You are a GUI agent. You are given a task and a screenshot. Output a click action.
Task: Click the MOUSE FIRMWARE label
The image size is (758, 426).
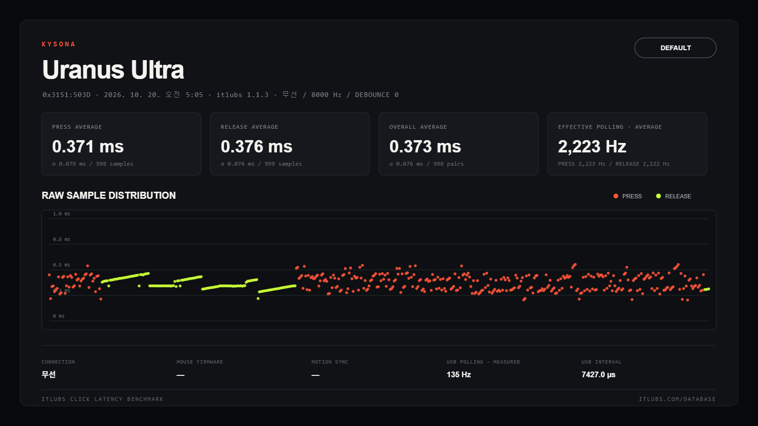(199, 362)
